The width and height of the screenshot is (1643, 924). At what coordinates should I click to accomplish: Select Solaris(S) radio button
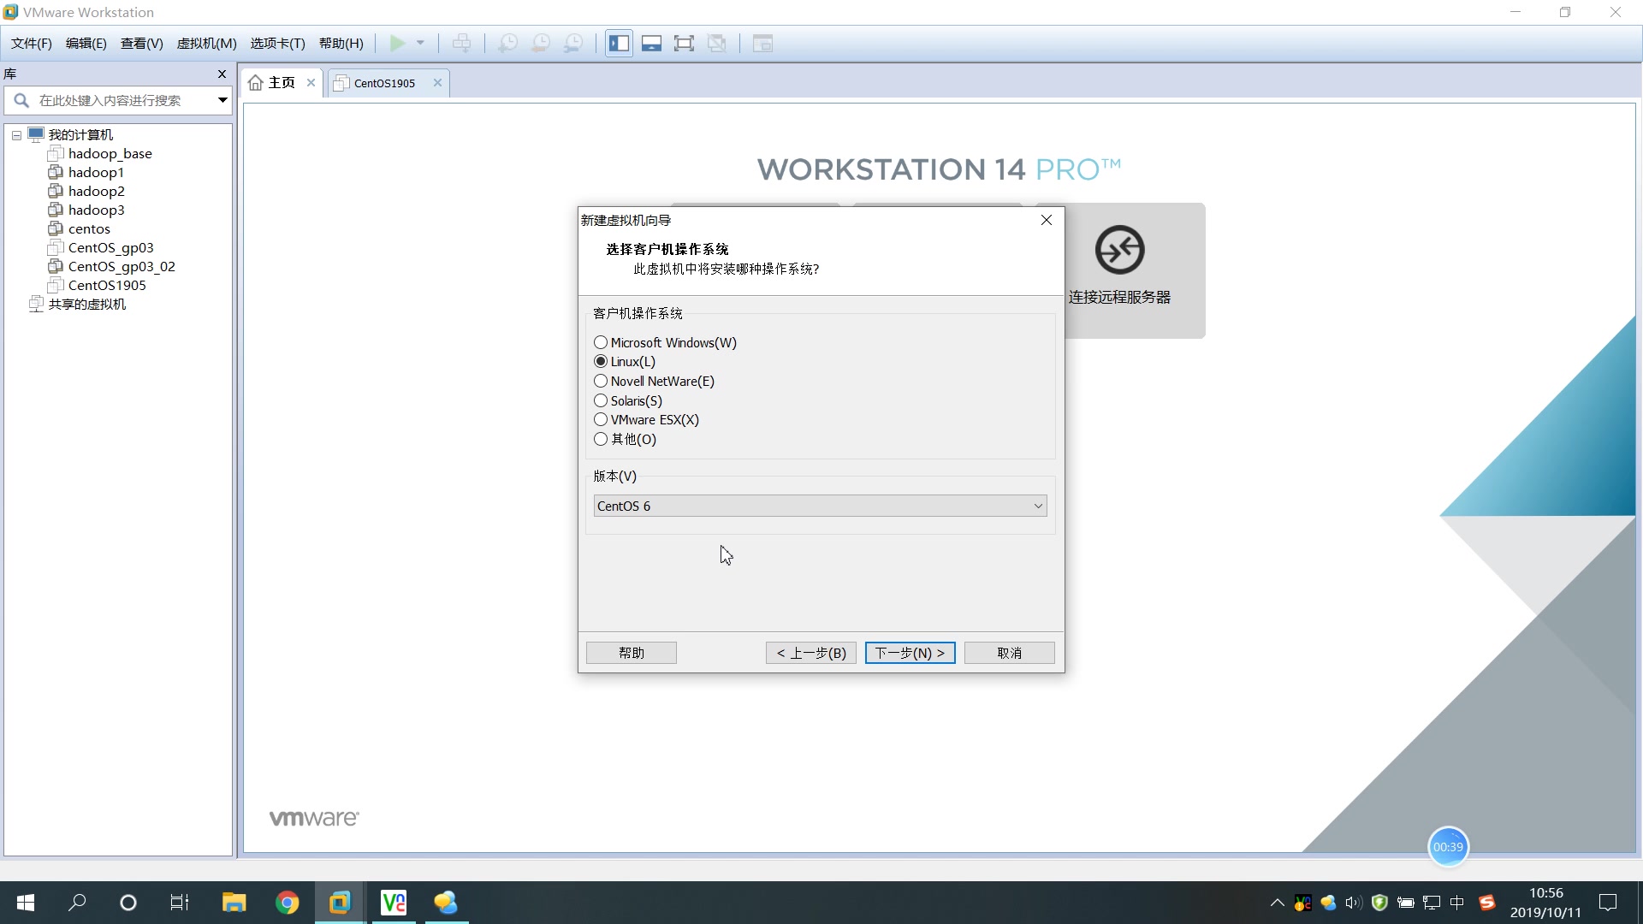tap(601, 400)
